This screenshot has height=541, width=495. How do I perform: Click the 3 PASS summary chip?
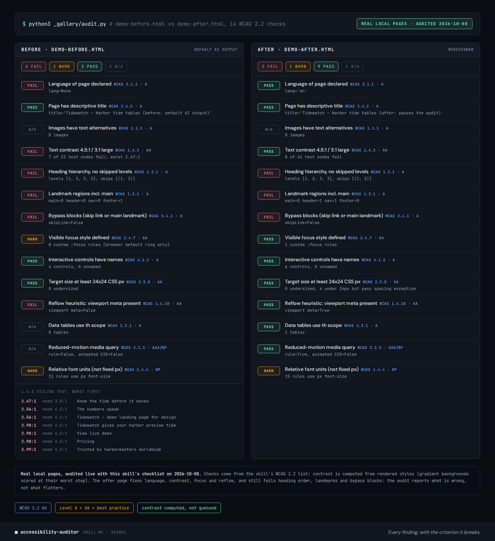tap(90, 67)
